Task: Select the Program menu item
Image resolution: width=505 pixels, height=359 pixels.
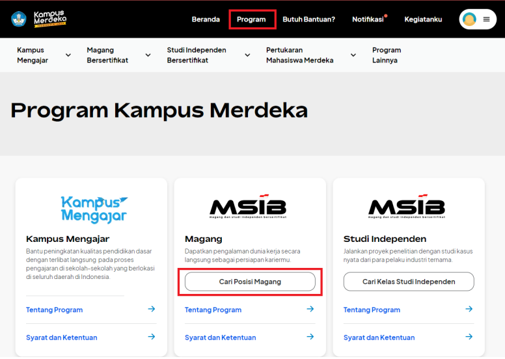Action: (x=251, y=20)
